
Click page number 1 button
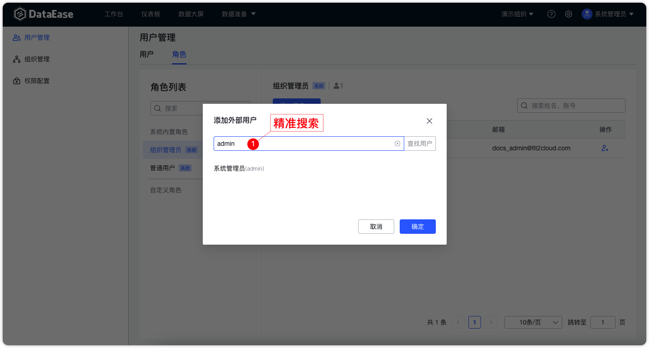pos(475,322)
